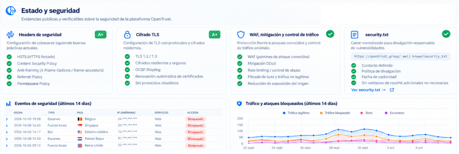Click the check icon beside Referrer Policy

9,77
